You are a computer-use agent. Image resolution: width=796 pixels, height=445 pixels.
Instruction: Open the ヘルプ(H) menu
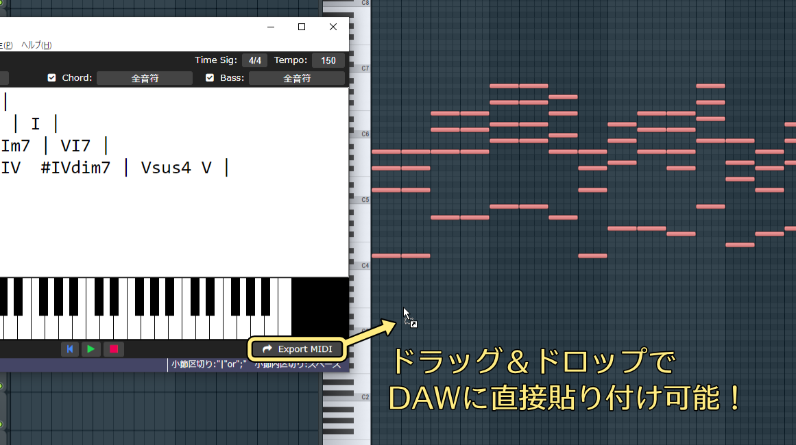click(36, 44)
